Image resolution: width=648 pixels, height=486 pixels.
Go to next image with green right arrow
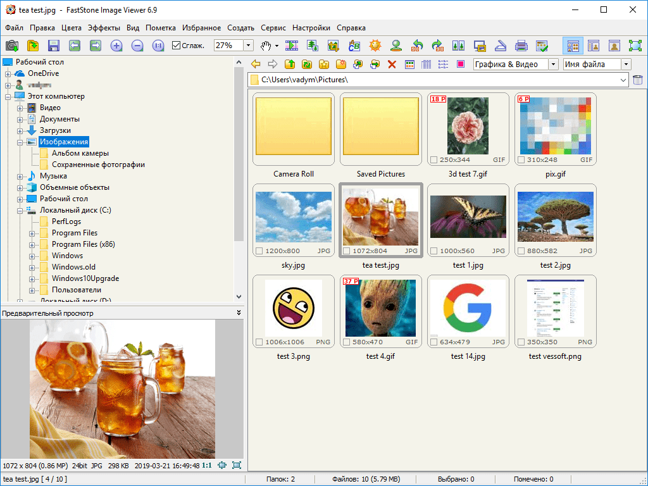[x=96, y=46]
